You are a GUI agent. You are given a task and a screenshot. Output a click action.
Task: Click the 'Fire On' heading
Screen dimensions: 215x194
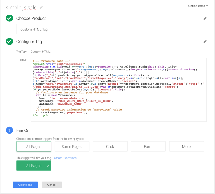23,130
